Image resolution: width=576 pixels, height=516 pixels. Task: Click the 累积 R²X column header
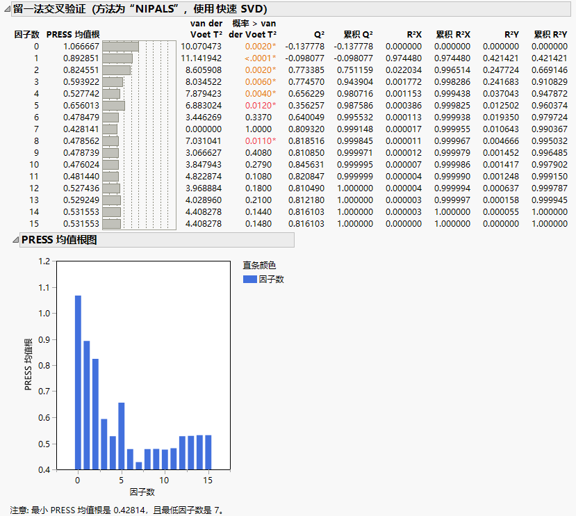(452, 34)
